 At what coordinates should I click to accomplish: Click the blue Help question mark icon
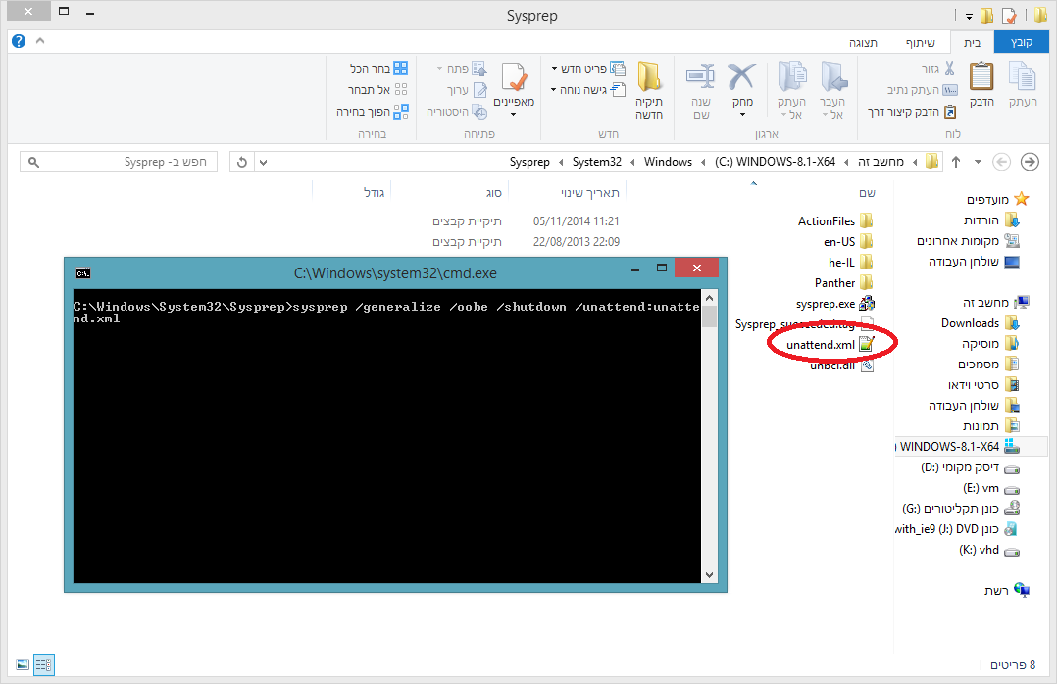(x=19, y=41)
